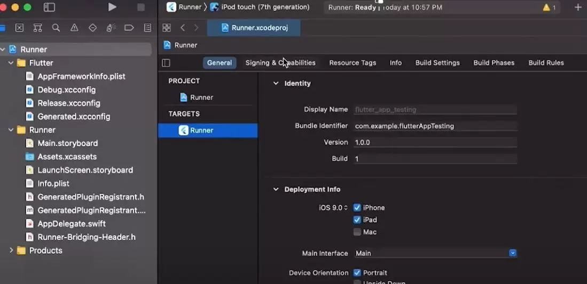Open the symbol navigator icon
The width and height of the screenshot is (587, 284).
click(37, 28)
